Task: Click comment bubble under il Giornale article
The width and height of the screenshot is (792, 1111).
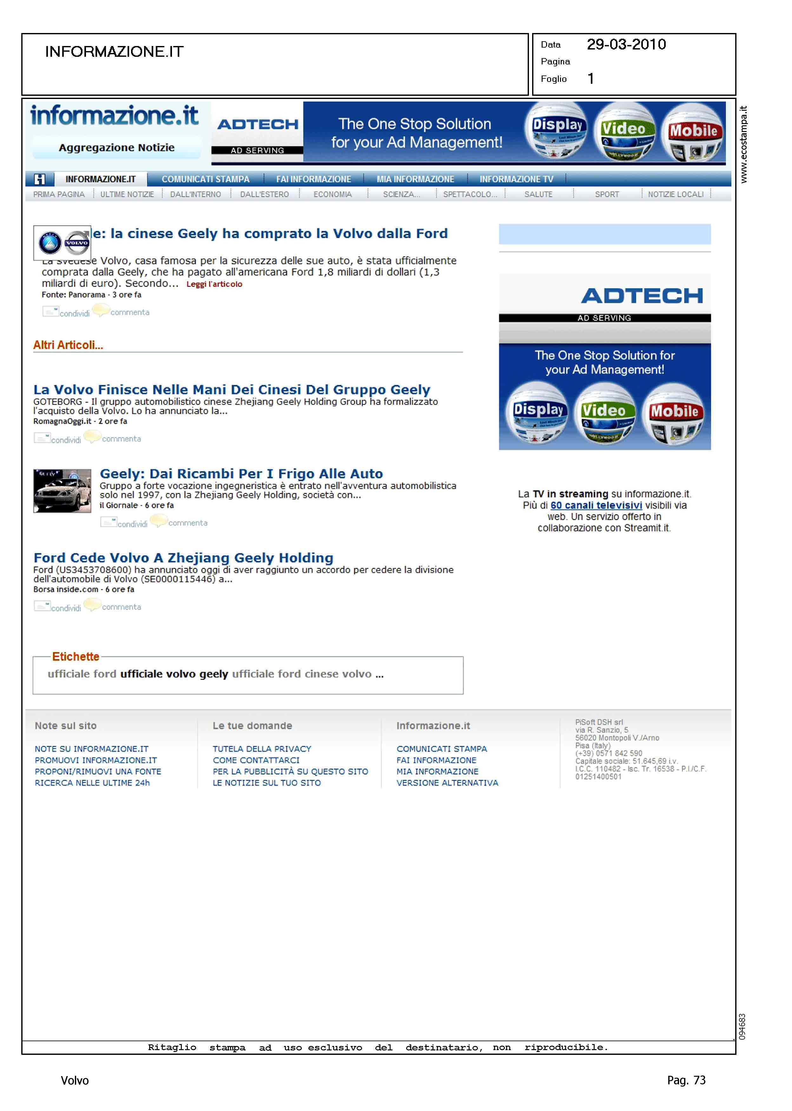Action: [x=159, y=521]
